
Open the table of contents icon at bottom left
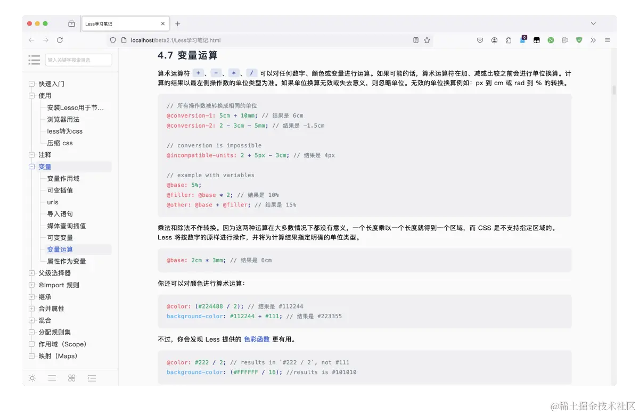(x=92, y=378)
